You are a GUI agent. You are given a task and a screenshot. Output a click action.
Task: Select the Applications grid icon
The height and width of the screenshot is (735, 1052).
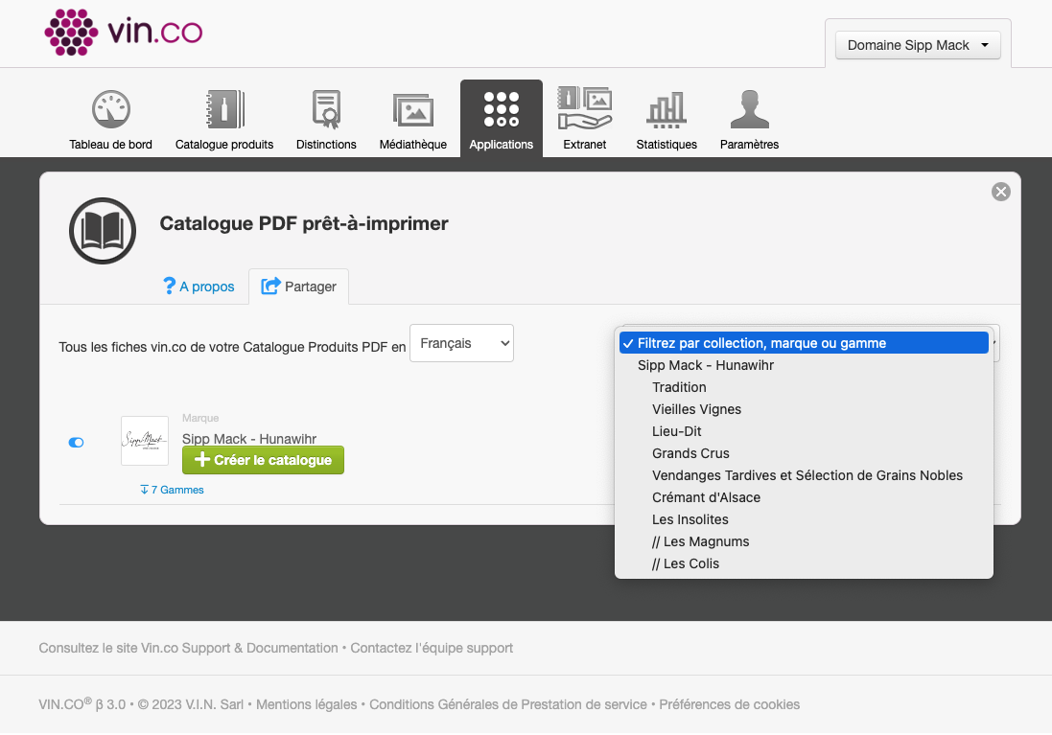pos(502,109)
